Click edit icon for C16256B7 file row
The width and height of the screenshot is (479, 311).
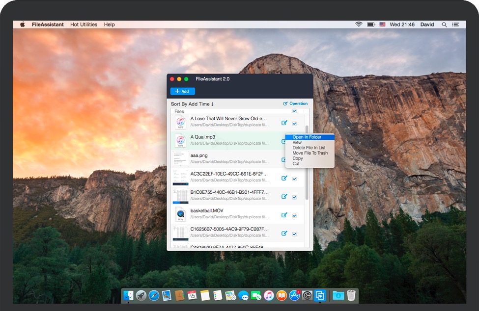click(x=284, y=233)
